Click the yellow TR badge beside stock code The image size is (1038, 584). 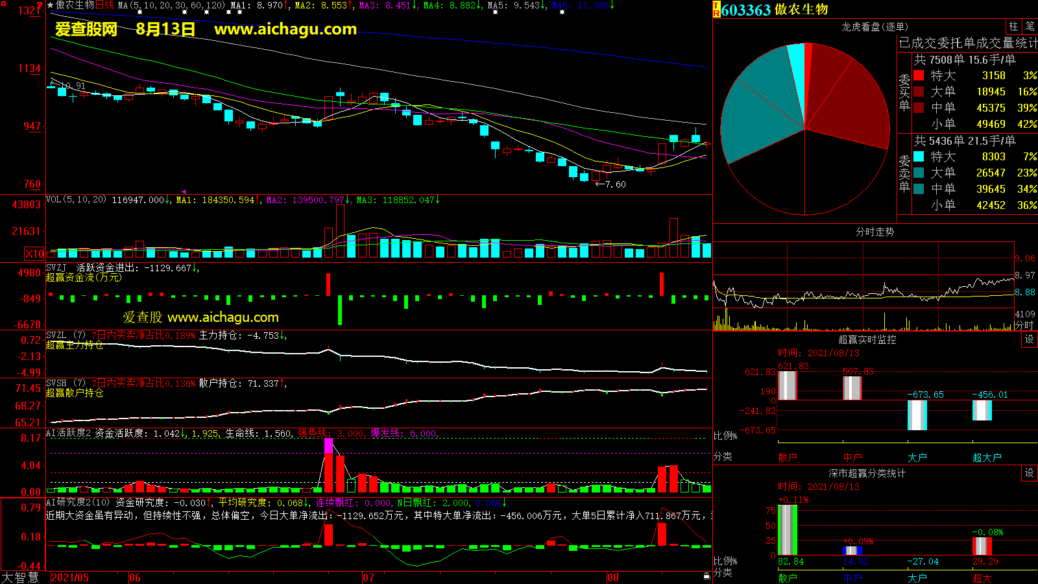click(x=716, y=9)
